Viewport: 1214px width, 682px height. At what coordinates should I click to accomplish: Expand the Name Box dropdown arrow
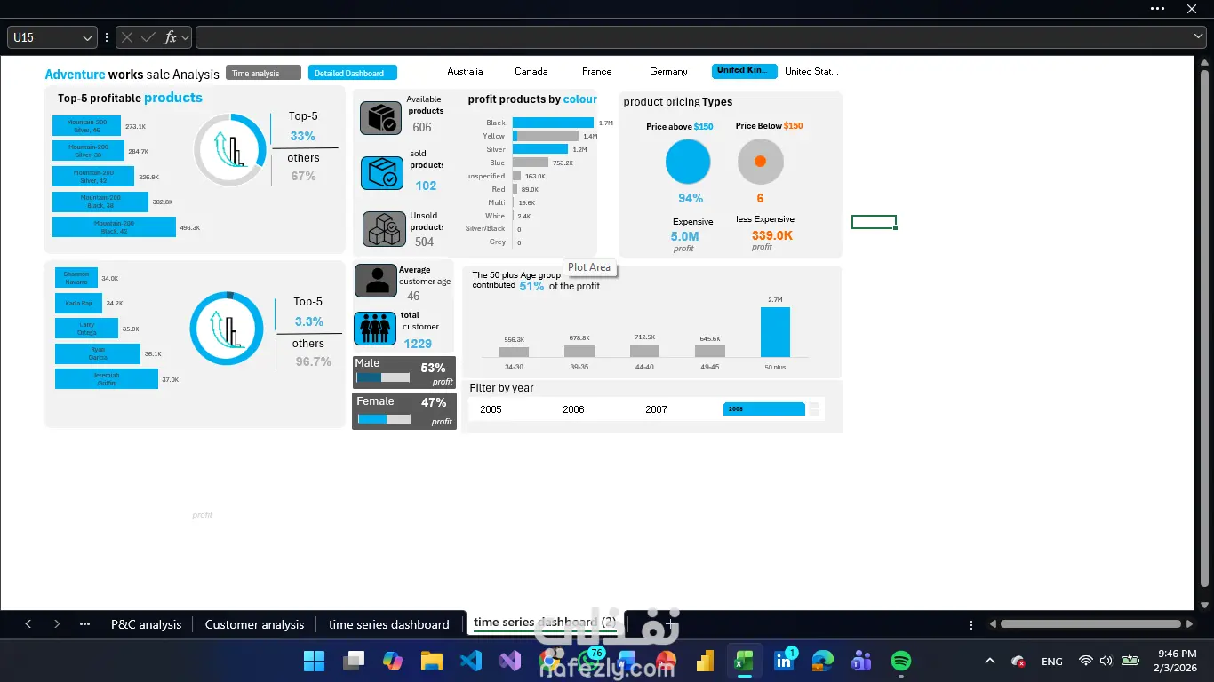pos(87,38)
